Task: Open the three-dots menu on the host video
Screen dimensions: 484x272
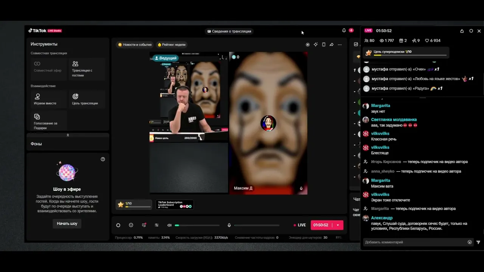Action: pos(222,57)
